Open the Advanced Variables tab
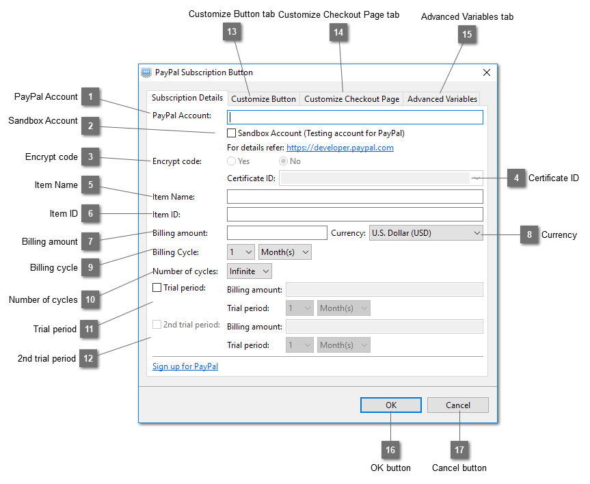590x484 pixels. point(442,99)
